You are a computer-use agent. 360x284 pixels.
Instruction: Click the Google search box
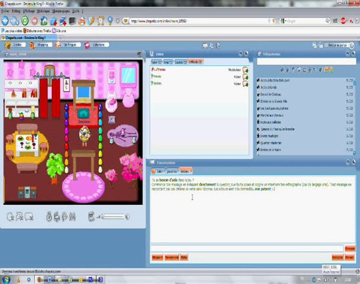[306, 21]
